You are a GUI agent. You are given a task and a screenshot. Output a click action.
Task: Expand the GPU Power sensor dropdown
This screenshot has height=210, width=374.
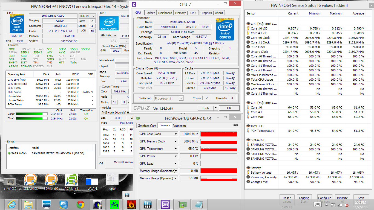[x=176, y=156]
